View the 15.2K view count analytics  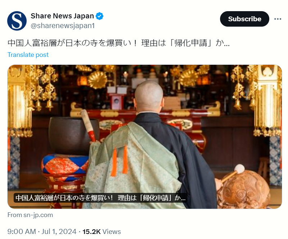(101, 232)
